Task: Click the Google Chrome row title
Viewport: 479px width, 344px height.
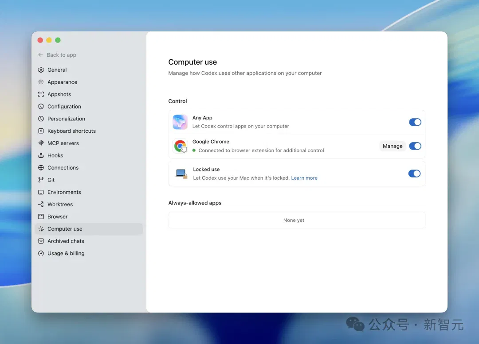Action: [x=211, y=142]
